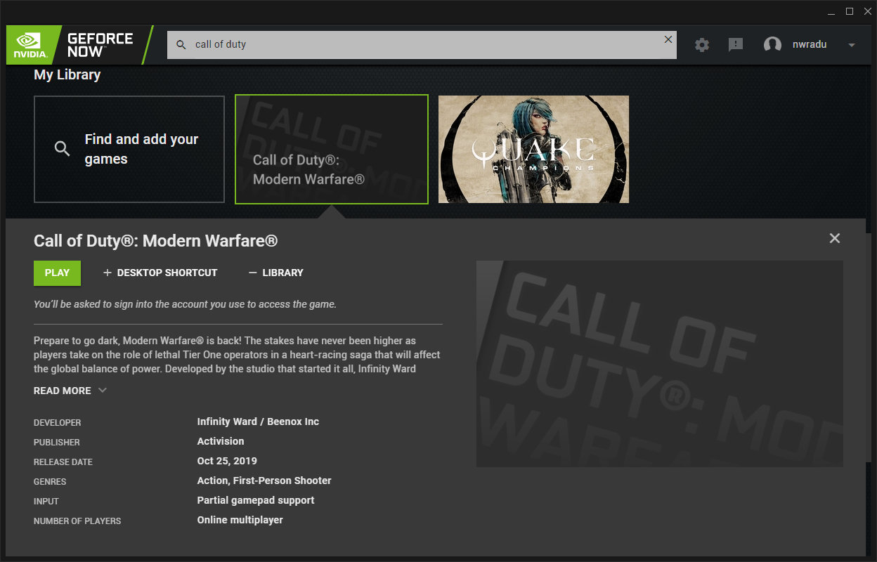Select the Quake Champions game tile
The image size is (877, 562).
[533, 149]
